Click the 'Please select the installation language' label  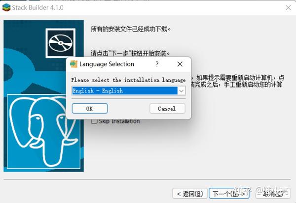[x=128, y=80]
